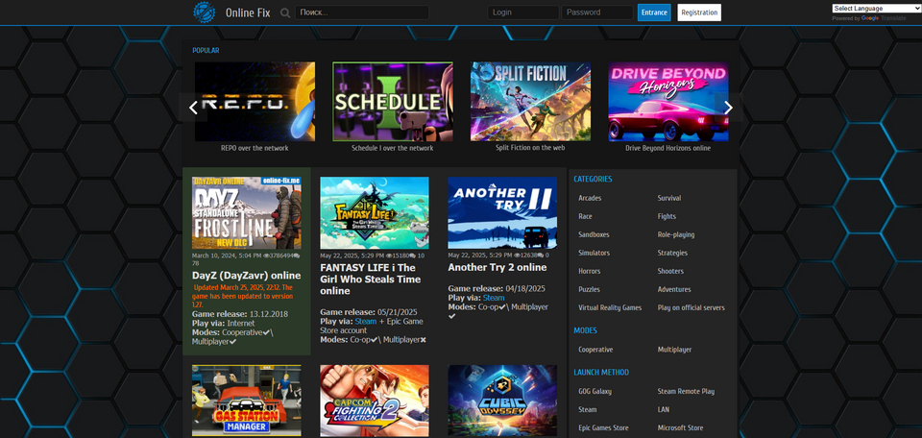Choose GOG Galaxy launch method
Image resolution: width=922 pixels, height=438 pixels.
click(x=596, y=391)
